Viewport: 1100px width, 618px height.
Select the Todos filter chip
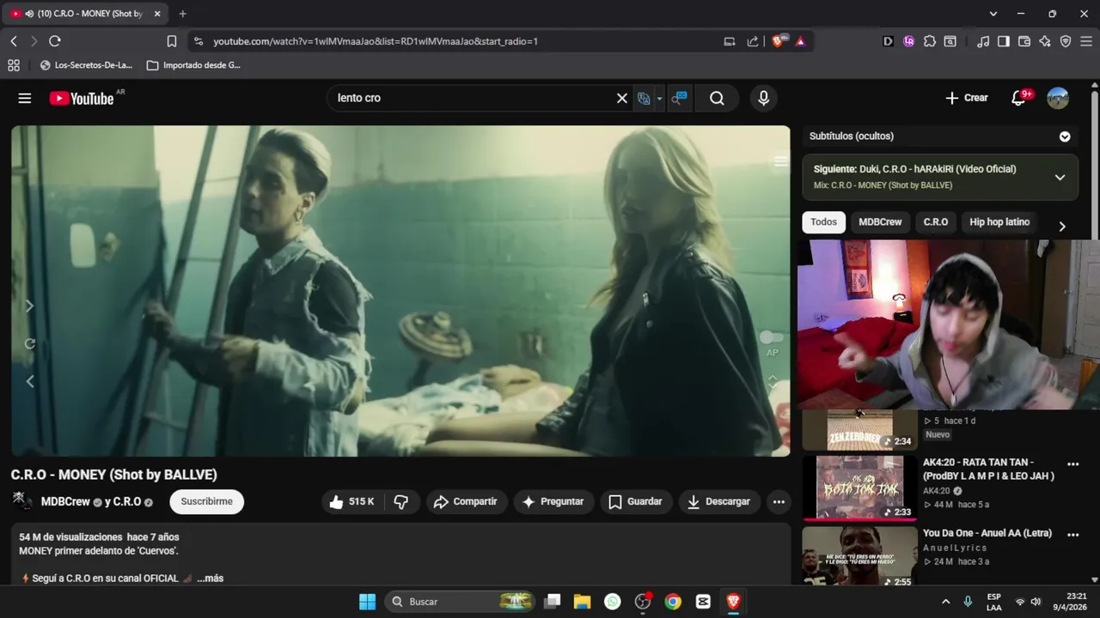pos(823,222)
